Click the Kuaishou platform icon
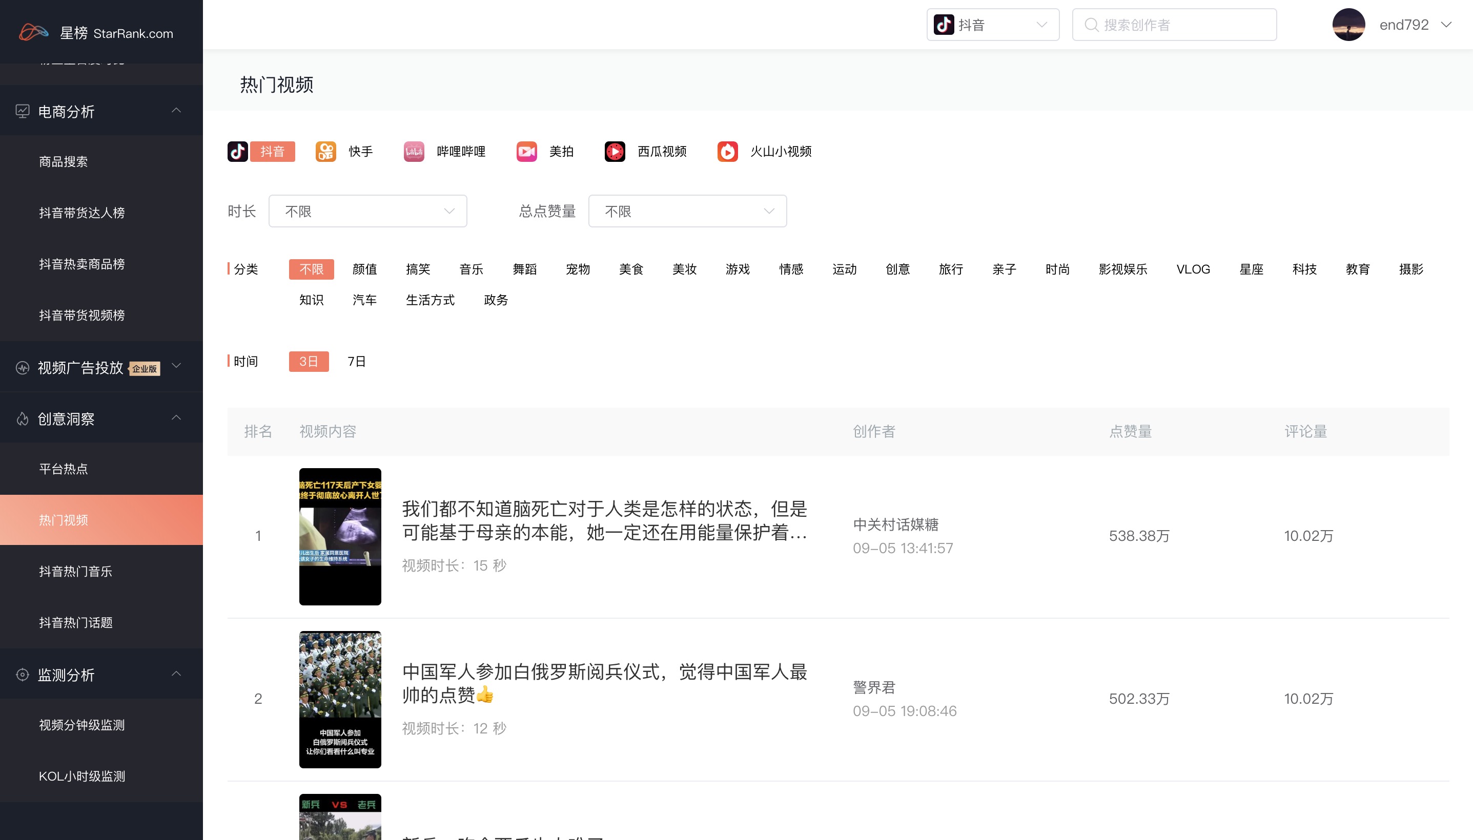The height and width of the screenshot is (840, 1473). pos(325,151)
